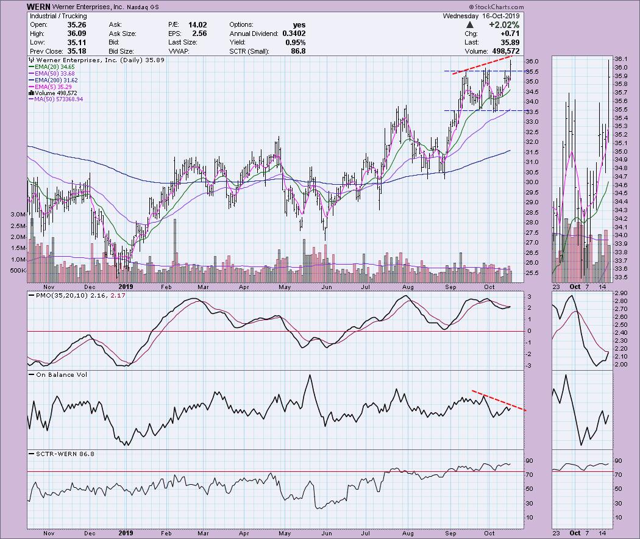Select the Open price 35.26
The height and width of the screenshot is (539, 640).
click(77, 24)
